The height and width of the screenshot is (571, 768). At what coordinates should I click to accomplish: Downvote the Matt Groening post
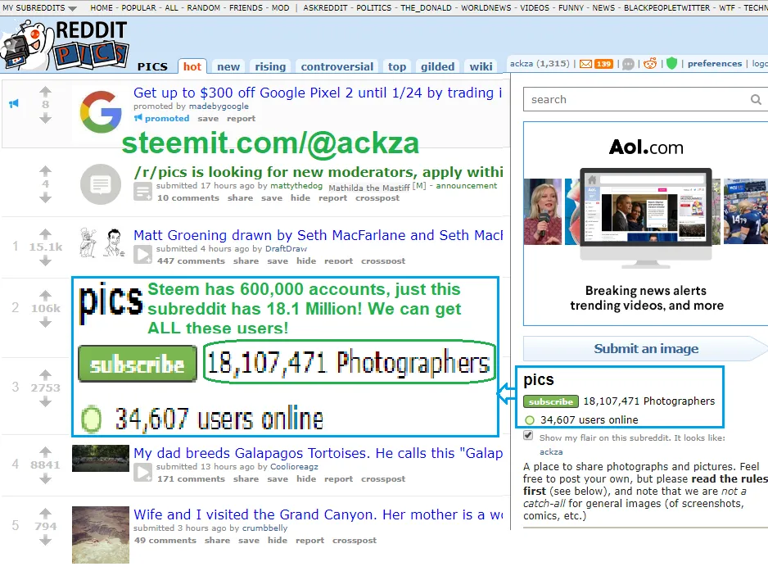coord(45,261)
